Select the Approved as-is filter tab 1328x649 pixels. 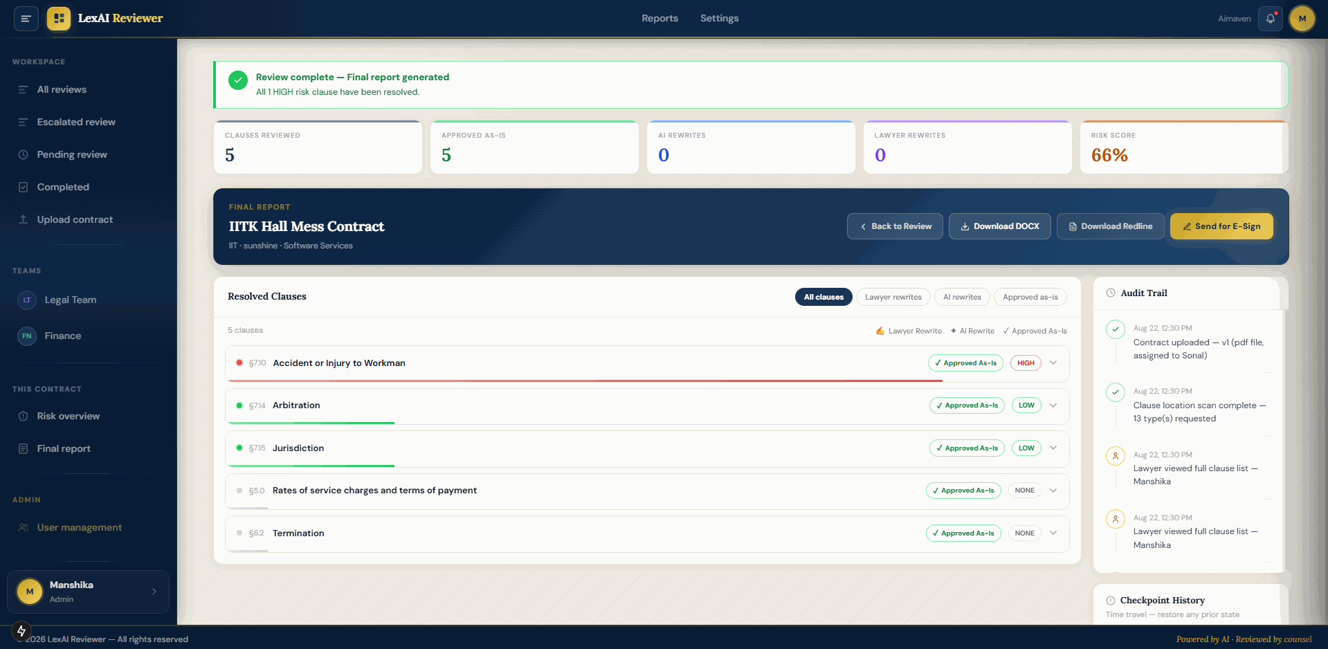pyautogui.click(x=1030, y=298)
